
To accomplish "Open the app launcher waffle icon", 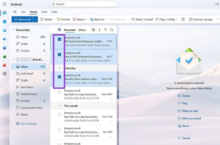I will click(x=4, y=4).
